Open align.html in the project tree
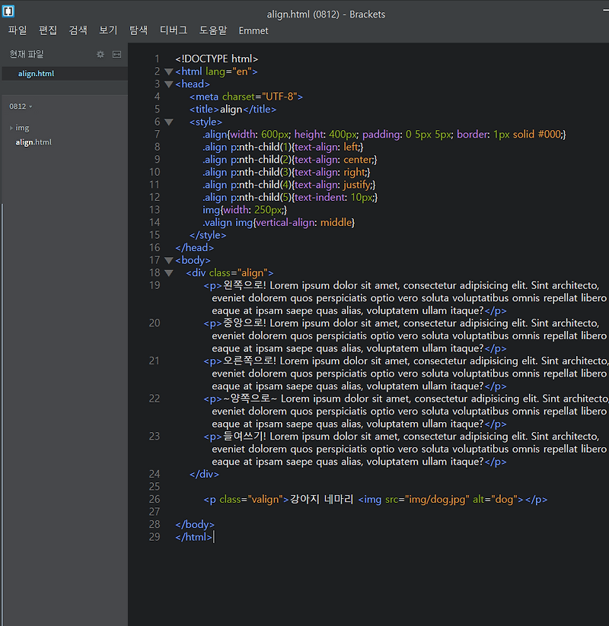The height and width of the screenshot is (626, 609). point(33,142)
